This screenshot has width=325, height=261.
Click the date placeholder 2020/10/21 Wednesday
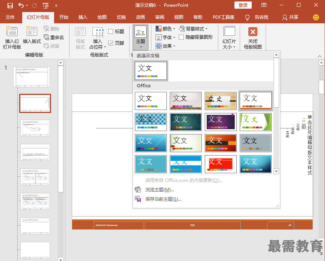[118, 225]
